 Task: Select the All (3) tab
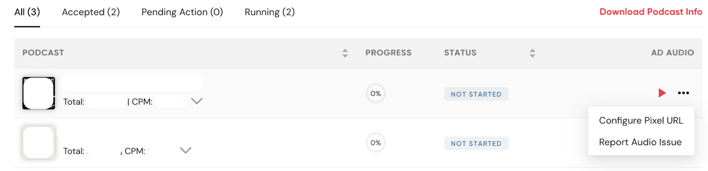click(x=27, y=12)
